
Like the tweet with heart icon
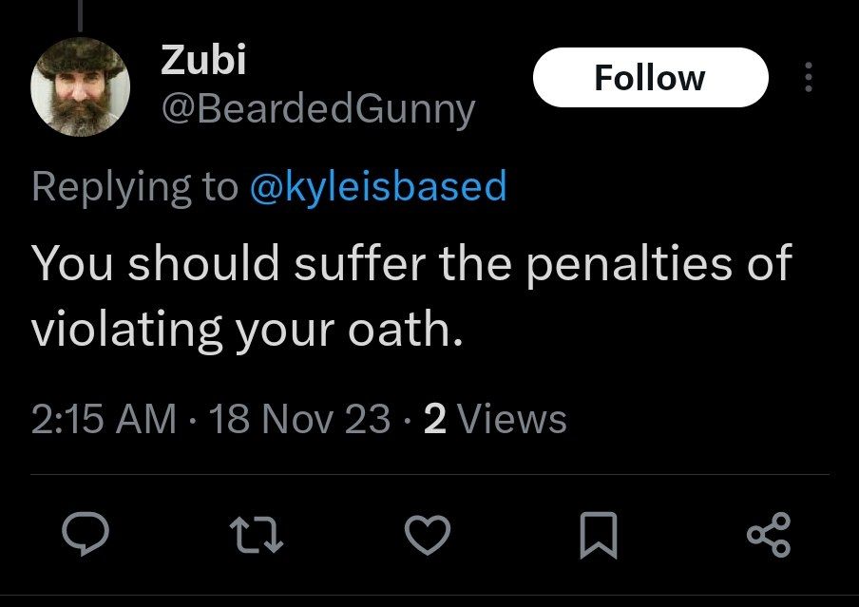(426, 536)
